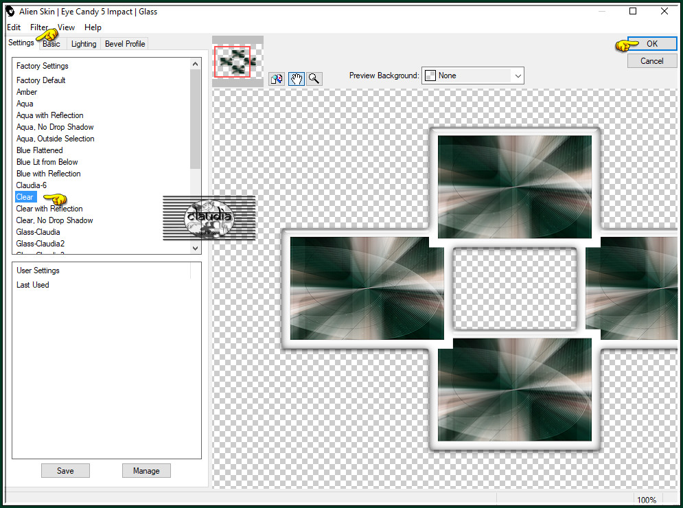Select the Amber preset
The width and height of the screenshot is (683, 508).
point(27,92)
